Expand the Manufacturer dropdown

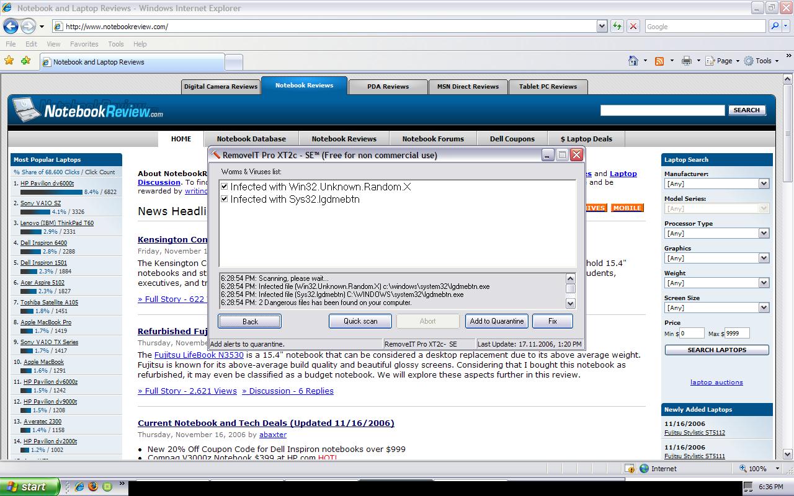(764, 184)
